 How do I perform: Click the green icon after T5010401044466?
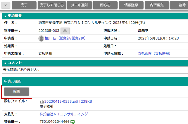pos(72,122)
